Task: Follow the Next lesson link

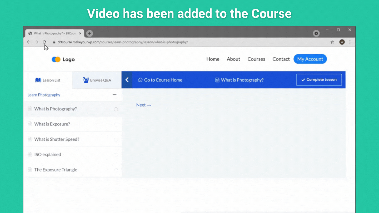Action: (143, 105)
